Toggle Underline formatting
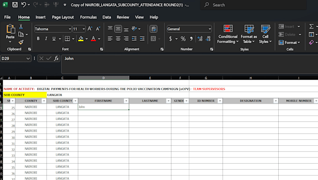 54,38
